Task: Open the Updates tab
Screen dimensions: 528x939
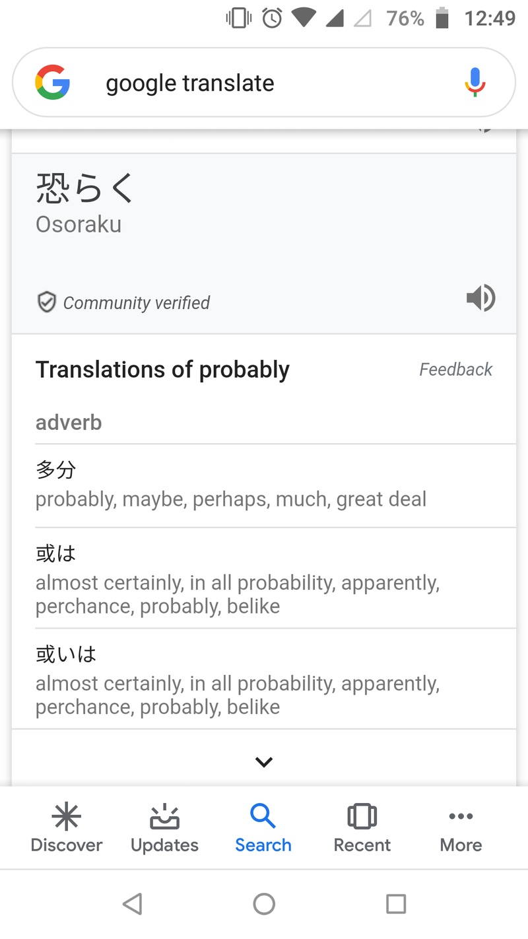Action: point(164,829)
